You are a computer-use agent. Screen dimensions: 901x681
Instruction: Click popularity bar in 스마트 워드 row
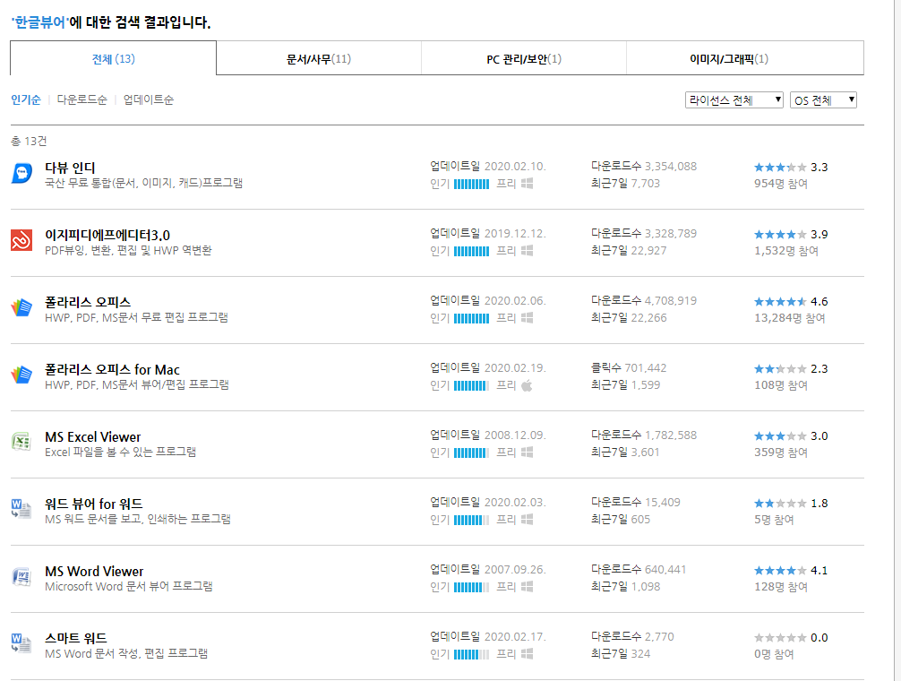point(471,654)
